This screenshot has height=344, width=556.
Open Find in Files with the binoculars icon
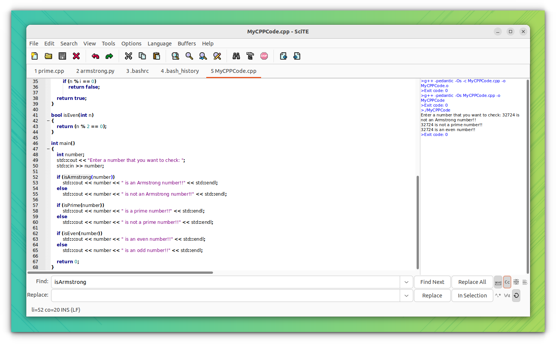tap(236, 56)
